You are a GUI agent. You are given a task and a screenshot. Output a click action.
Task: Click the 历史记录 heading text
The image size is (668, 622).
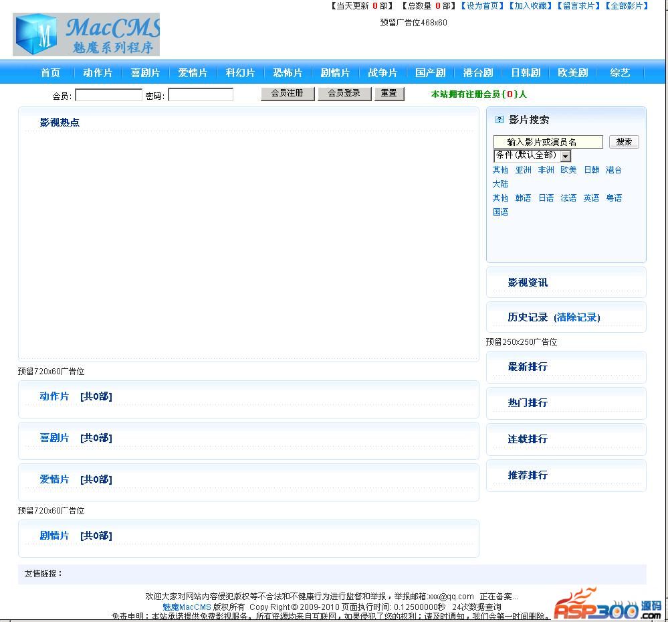pos(528,317)
